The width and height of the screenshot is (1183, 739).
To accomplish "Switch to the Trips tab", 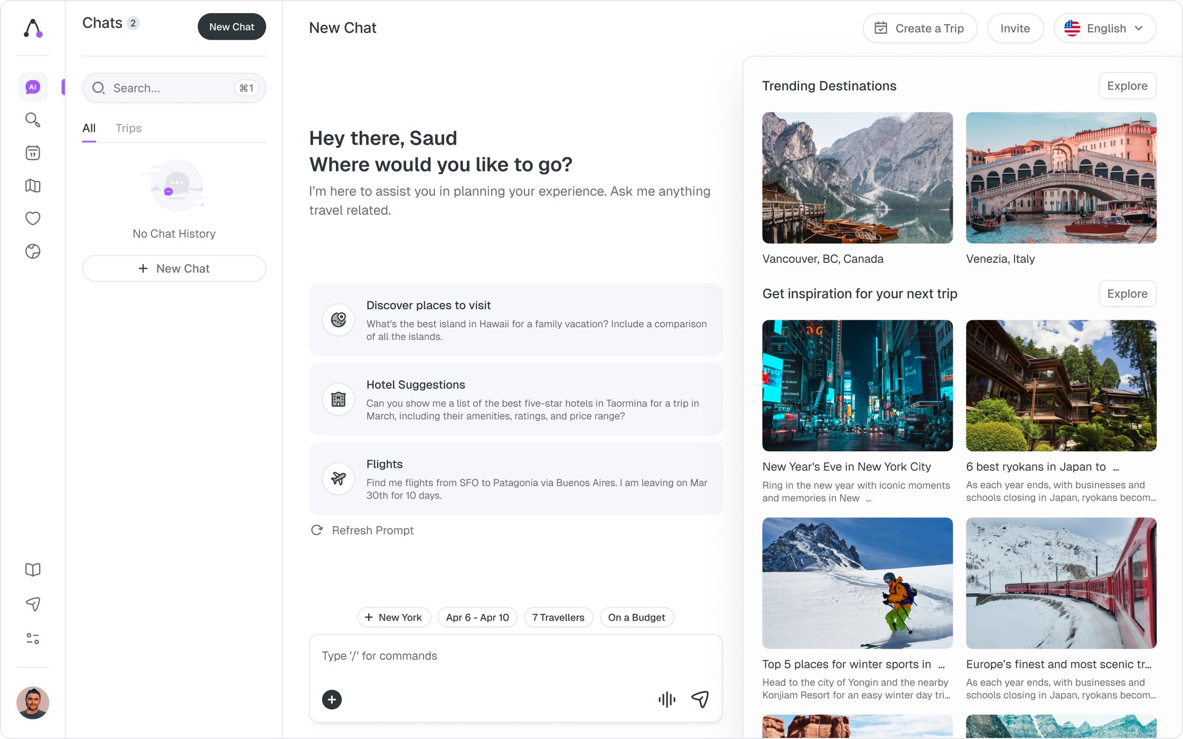I will tap(128, 128).
